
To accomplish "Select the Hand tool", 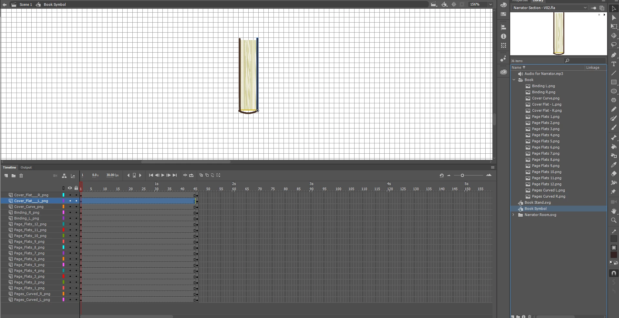I will click(x=614, y=211).
